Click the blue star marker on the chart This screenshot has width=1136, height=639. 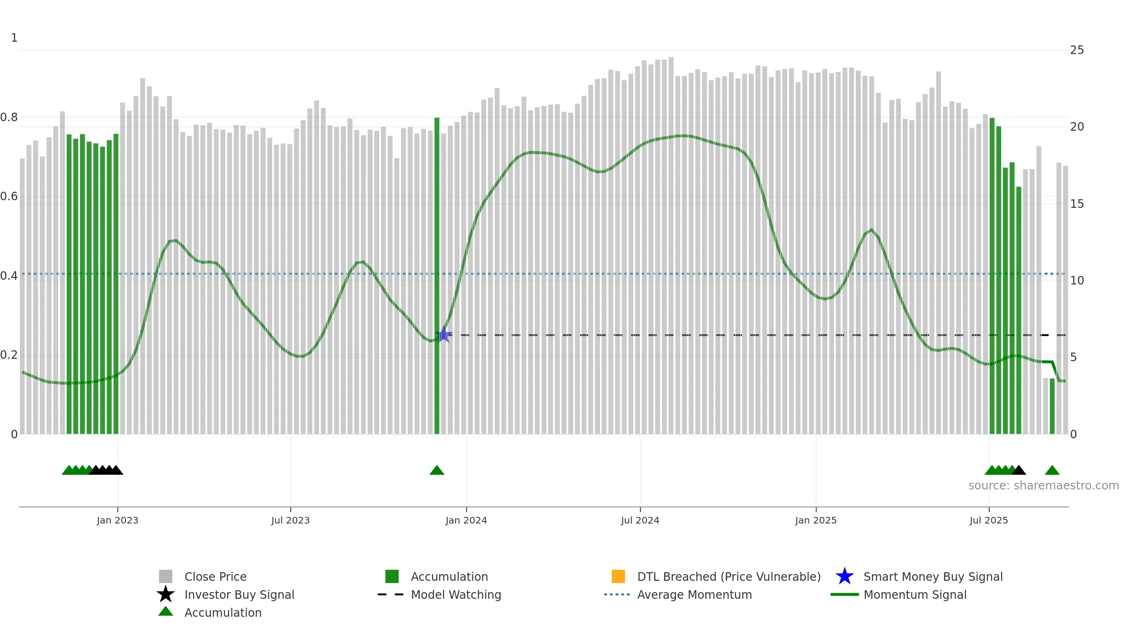tap(444, 335)
